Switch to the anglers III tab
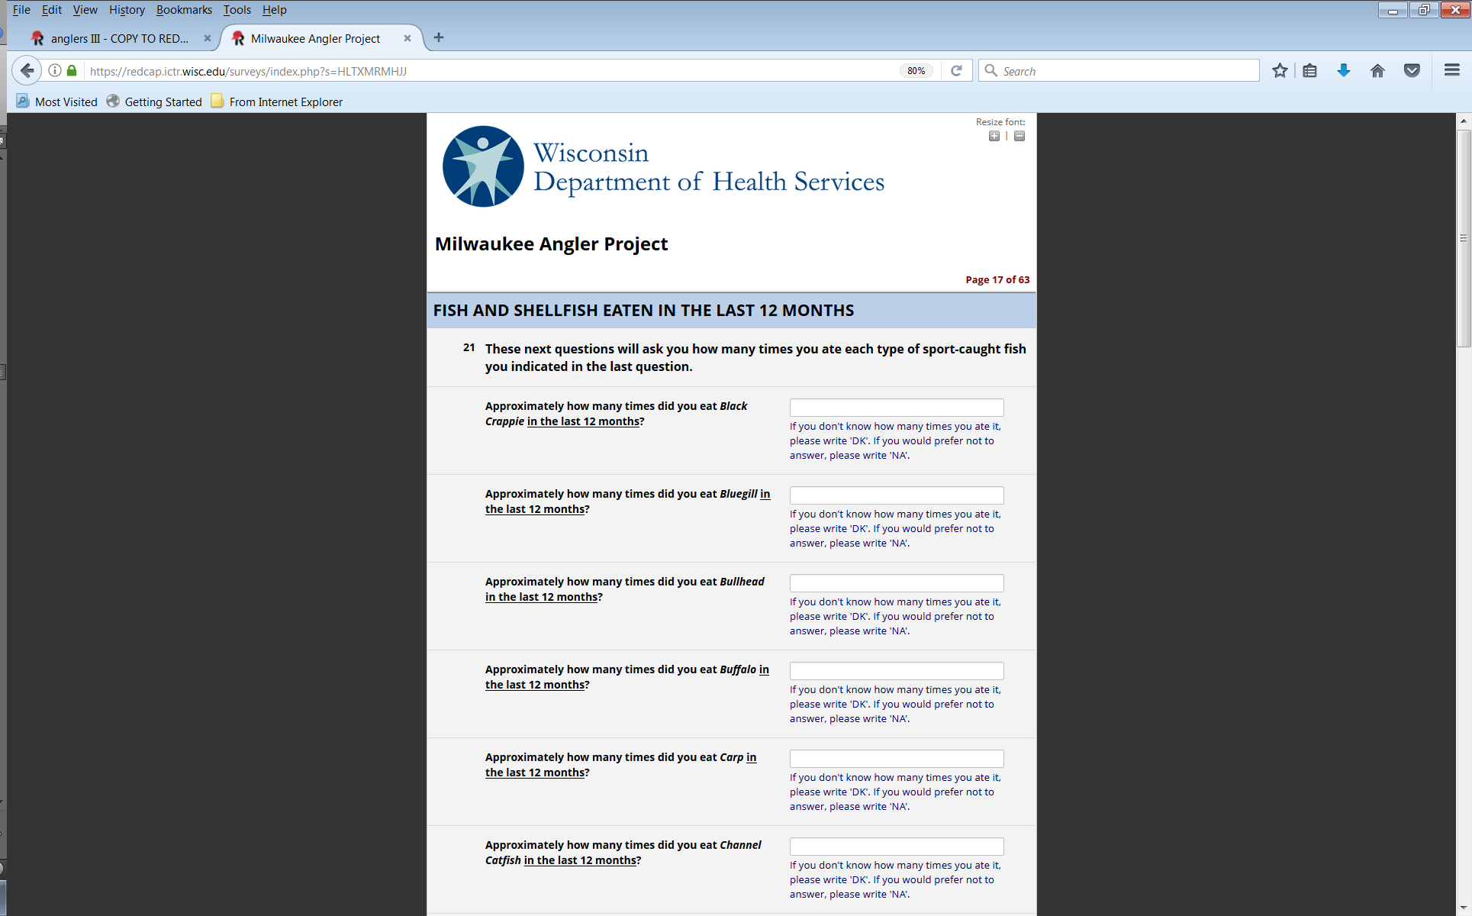This screenshot has height=916, width=1472. [118, 38]
